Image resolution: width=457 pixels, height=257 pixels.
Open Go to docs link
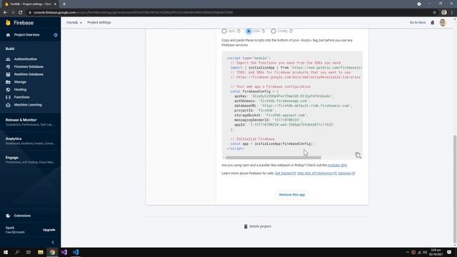pos(417,22)
